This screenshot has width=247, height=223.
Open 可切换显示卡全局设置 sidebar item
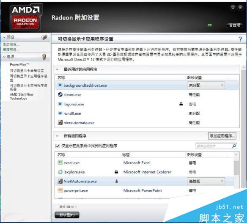[27, 71]
